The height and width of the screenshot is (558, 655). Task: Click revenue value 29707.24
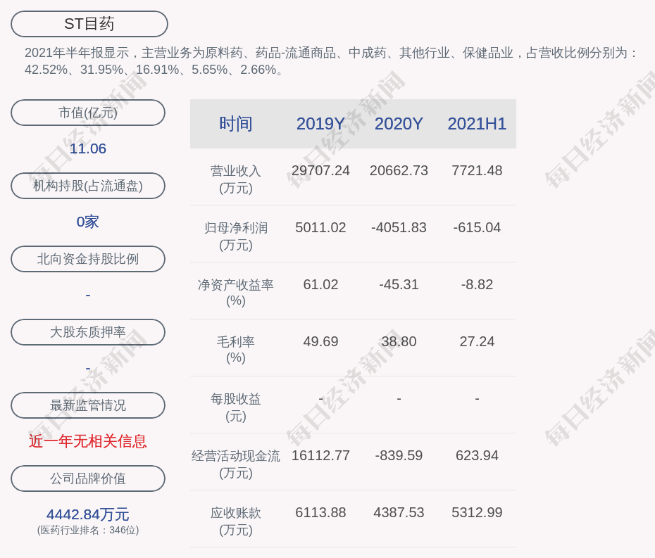320,171
